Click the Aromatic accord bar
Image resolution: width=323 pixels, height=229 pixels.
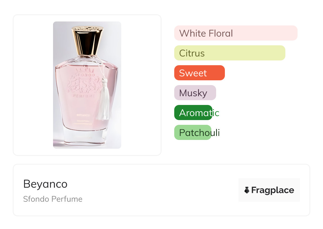(193, 113)
